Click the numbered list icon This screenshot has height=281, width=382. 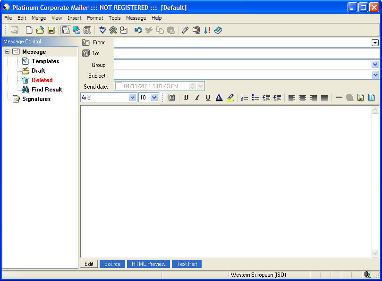(x=245, y=98)
